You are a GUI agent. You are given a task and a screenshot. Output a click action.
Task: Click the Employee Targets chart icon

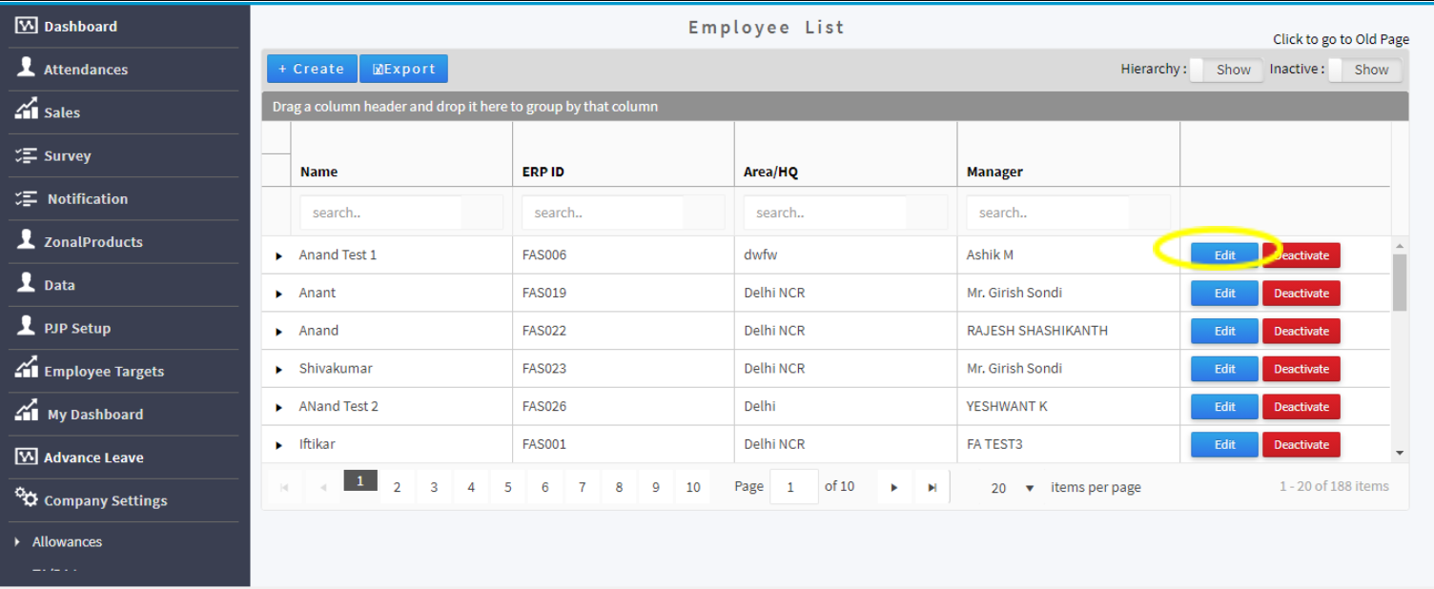[26, 369]
